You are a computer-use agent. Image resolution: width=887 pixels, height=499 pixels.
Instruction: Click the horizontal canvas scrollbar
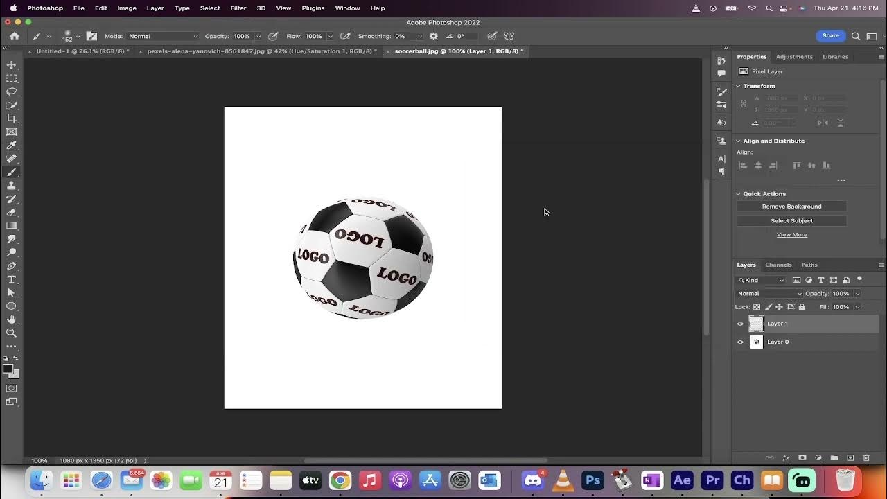pyautogui.click(x=425, y=460)
